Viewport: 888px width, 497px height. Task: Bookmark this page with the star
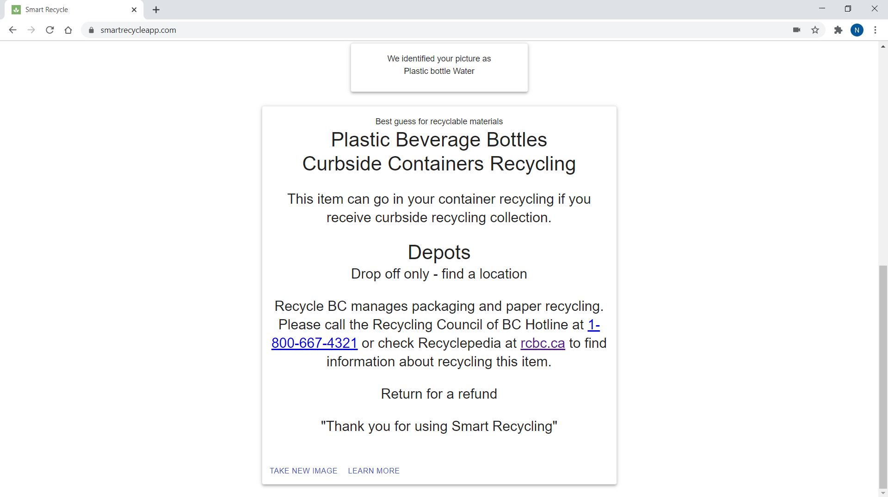coord(815,30)
